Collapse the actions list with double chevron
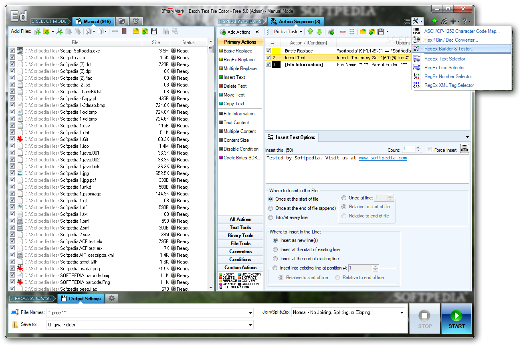 (257, 32)
